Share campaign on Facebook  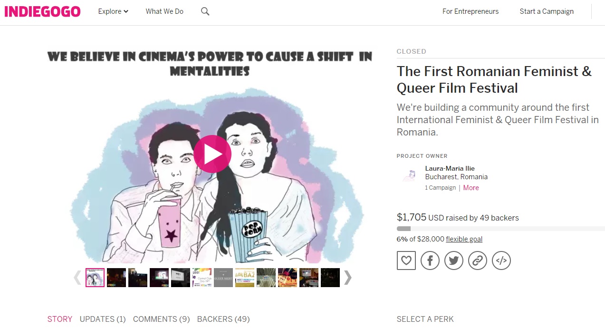[430, 260]
